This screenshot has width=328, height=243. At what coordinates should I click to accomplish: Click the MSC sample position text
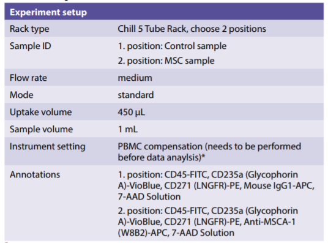coord(166,61)
